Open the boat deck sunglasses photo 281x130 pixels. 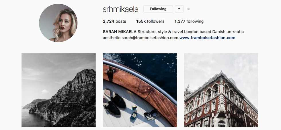click(x=140, y=90)
